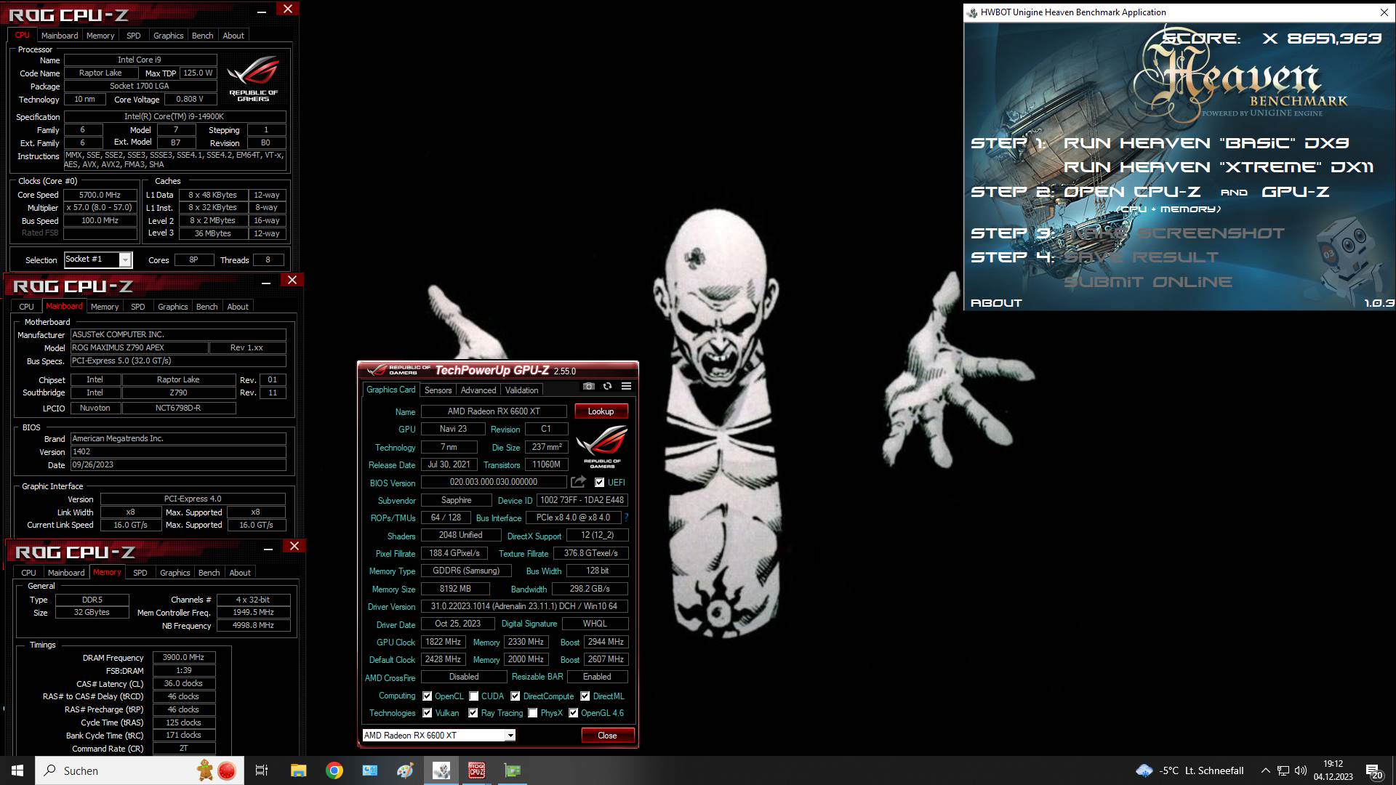Take a GPU-Z screenshot with camera icon
Image resolution: width=1396 pixels, height=785 pixels.
[589, 387]
